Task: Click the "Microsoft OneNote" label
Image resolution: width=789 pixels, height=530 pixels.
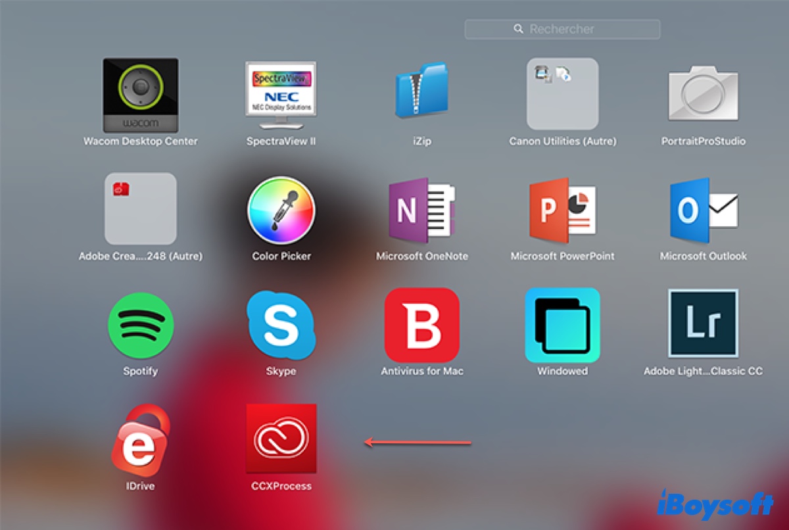Action: (x=422, y=256)
